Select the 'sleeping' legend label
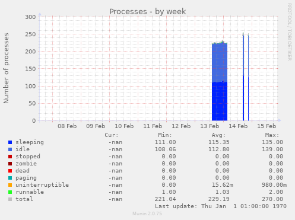The image size is (295, 220). point(30,142)
